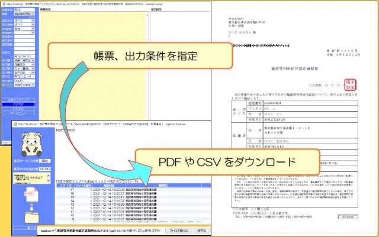This screenshot has width=379, height=237.
Task: Select log ID 17 row in PDF list
Action: click(105, 189)
